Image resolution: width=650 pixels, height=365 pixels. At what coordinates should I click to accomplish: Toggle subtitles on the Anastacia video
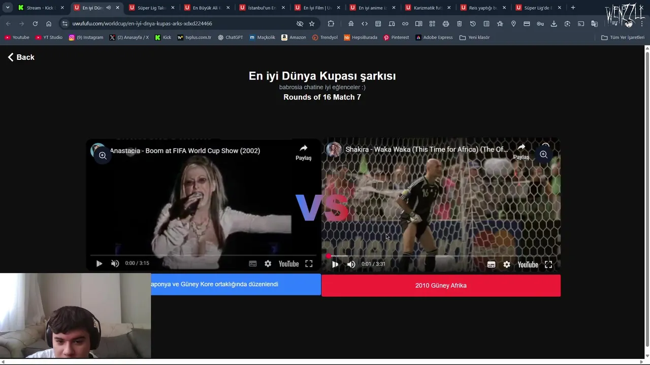[252, 264]
